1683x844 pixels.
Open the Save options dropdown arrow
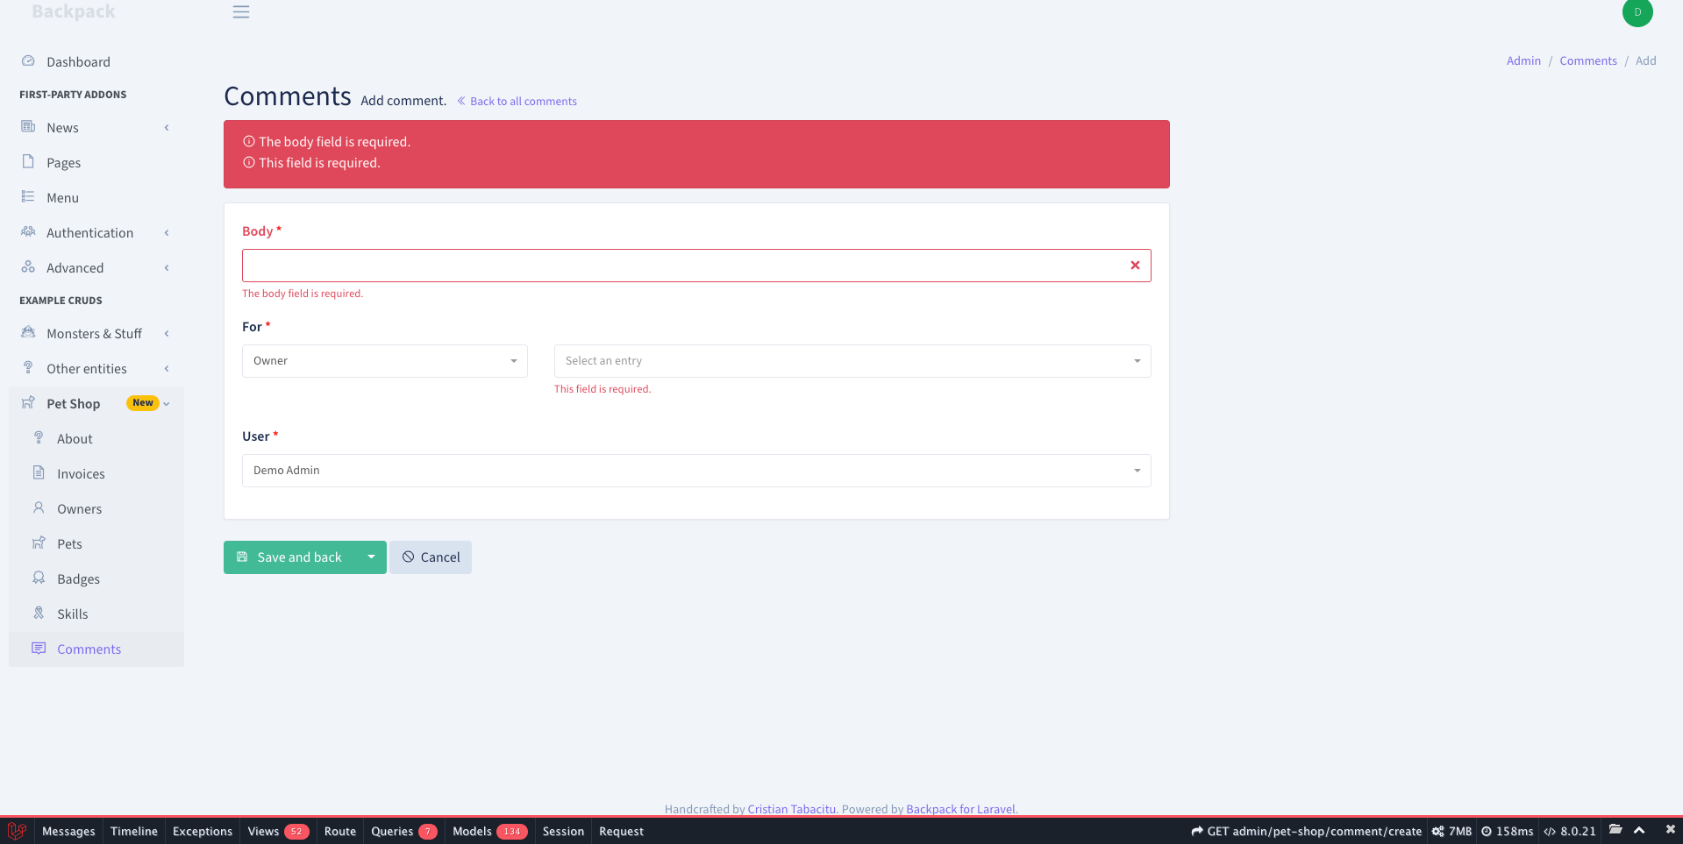(x=371, y=557)
